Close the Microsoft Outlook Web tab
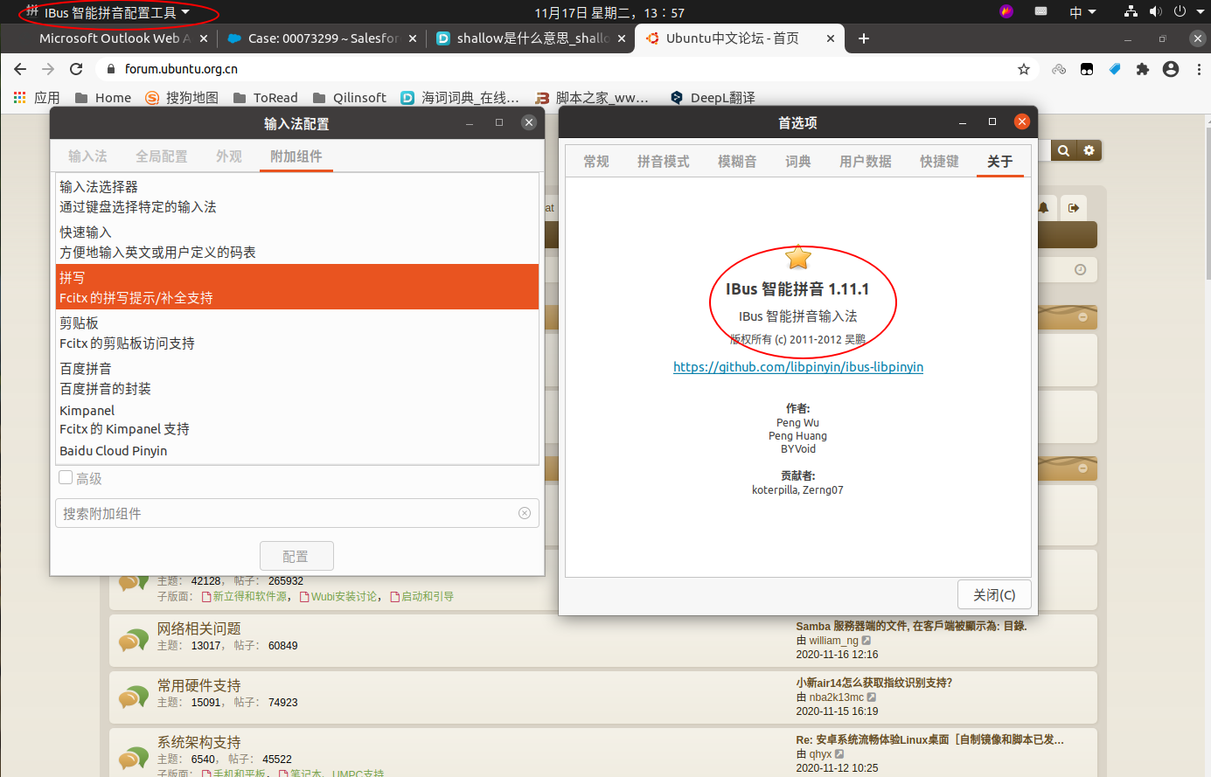Viewport: 1211px width, 777px height. (x=204, y=38)
